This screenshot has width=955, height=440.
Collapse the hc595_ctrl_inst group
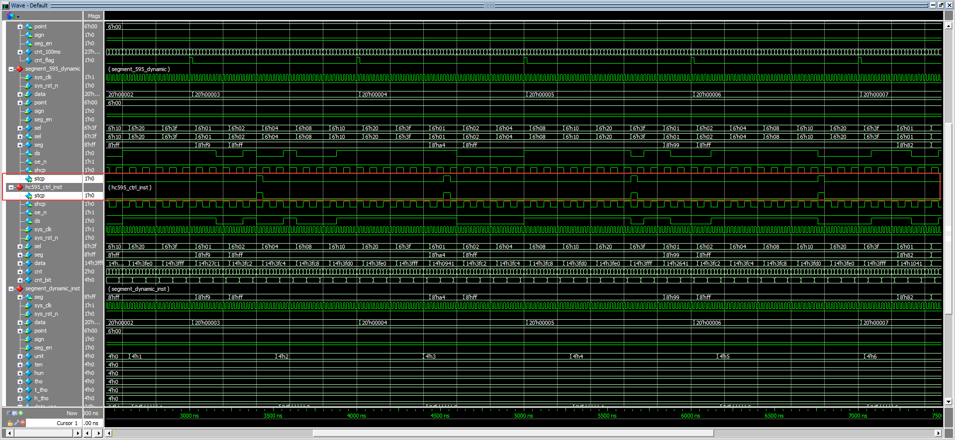point(11,187)
